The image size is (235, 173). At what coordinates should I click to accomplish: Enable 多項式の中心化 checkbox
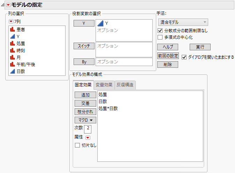pyautogui.click(x=160, y=37)
